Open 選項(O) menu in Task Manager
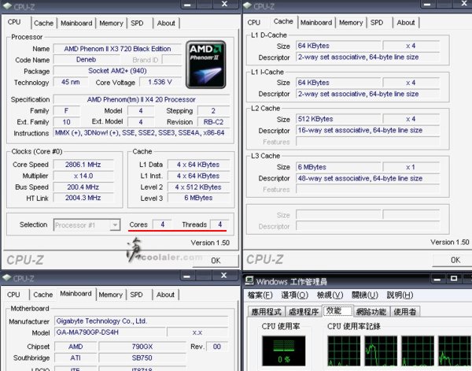Viewport: 472px width, 371px height. [295, 295]
